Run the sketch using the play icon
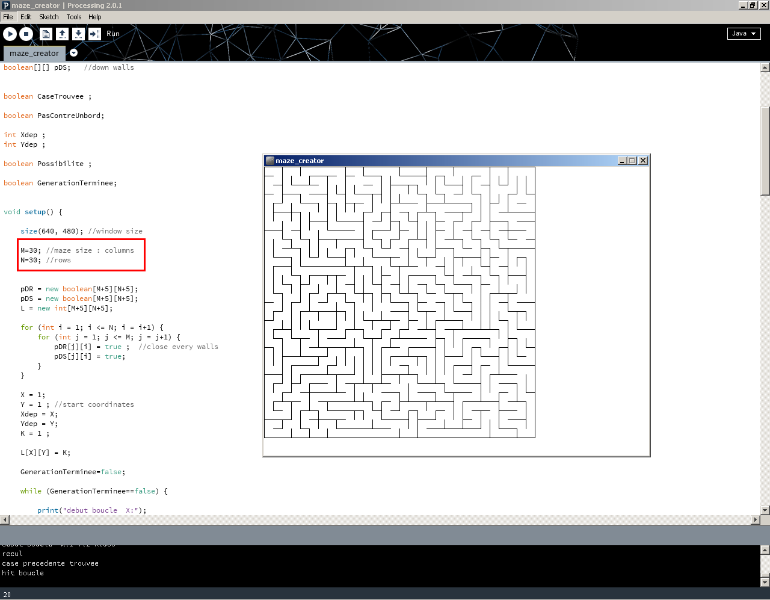Image resolution: width=770 pixels, height=600 pixels. pos(10,34)
